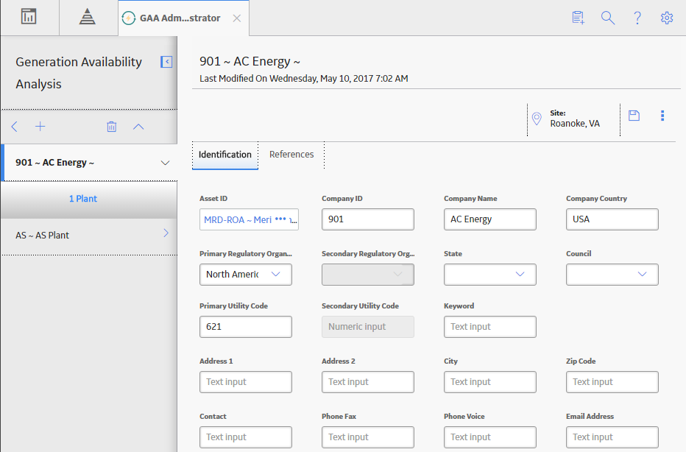Viewport: 686px width, 452px height.
Task: Save the record with the disk icon
Action: [x=634, y=116]
